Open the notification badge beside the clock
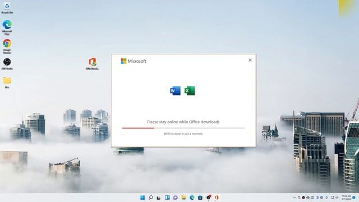359x202 pixels. pos(354,198)
